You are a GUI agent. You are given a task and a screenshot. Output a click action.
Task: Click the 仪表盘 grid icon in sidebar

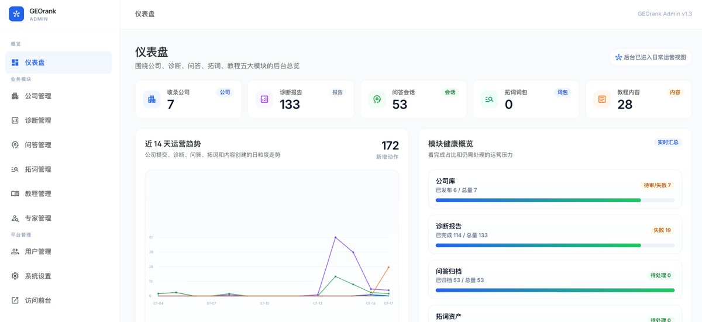click(x=15, y=63)
